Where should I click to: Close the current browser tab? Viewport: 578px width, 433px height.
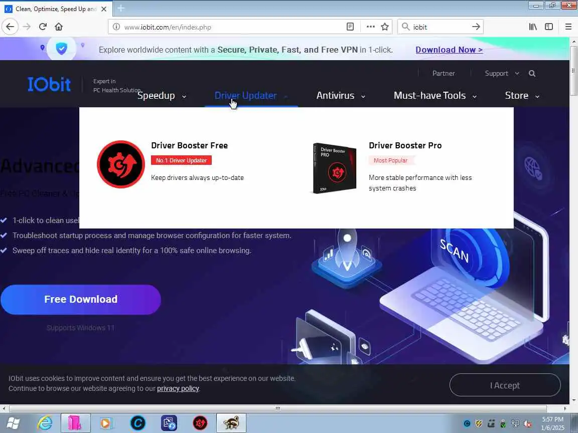pos(104,9)
